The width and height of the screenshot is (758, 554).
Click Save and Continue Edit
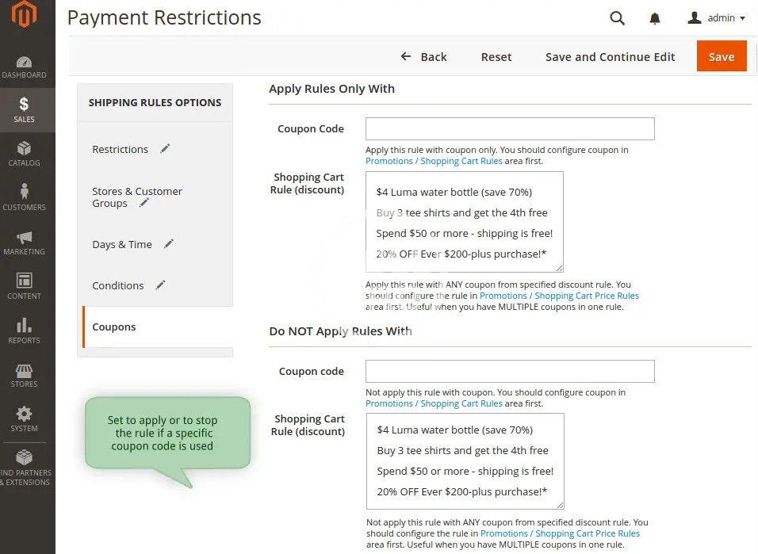click(610, 57)
